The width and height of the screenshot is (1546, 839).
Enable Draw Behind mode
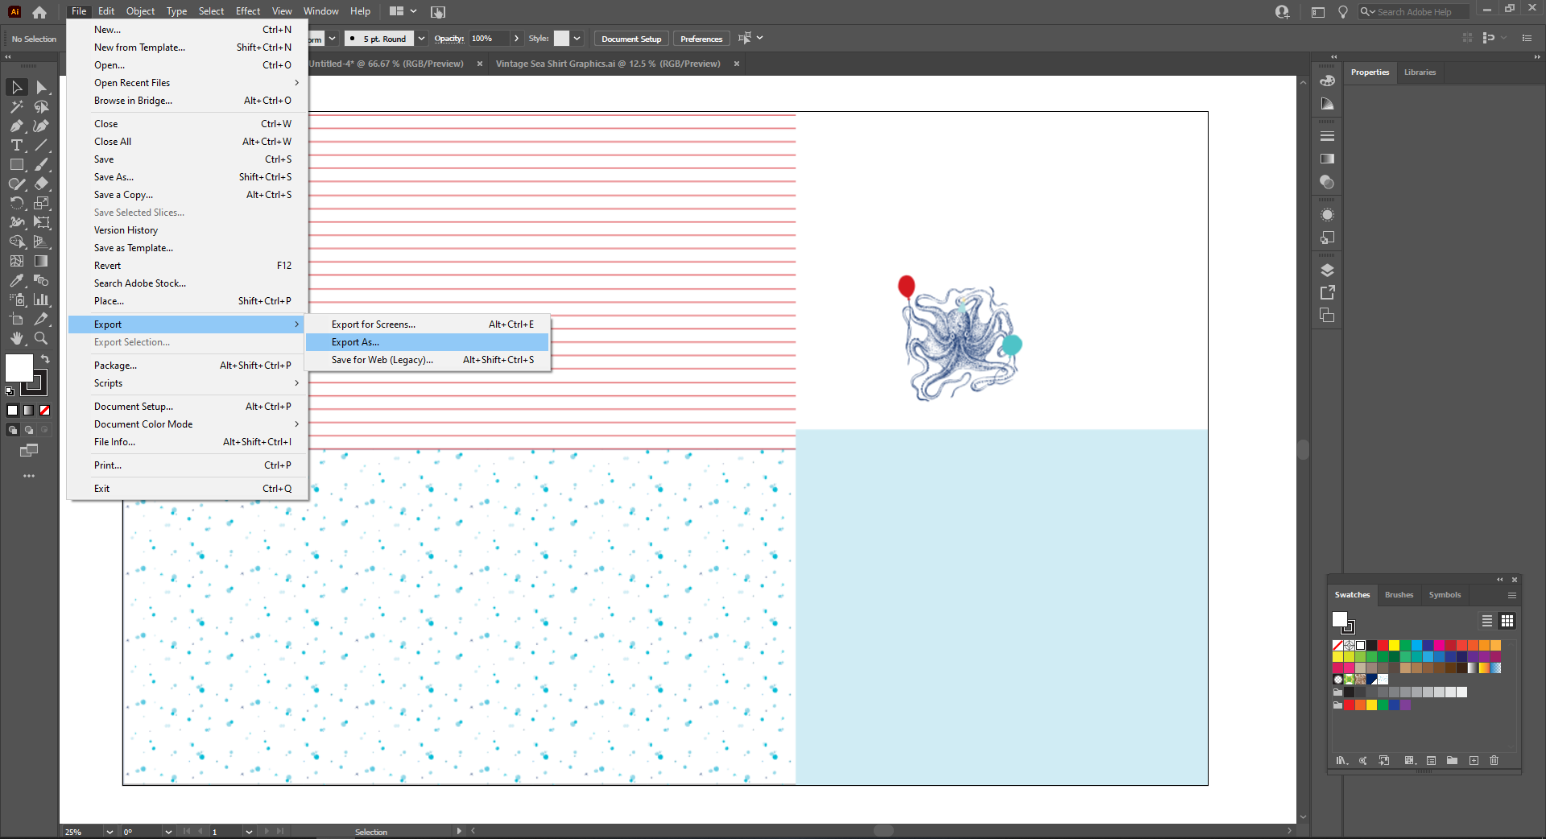coord(29,430)
